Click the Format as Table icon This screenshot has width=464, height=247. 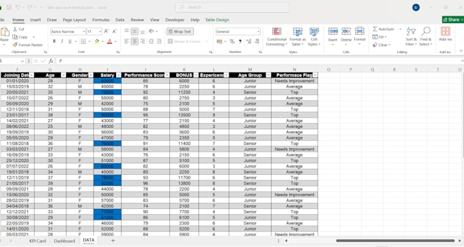tap(298, 31)
